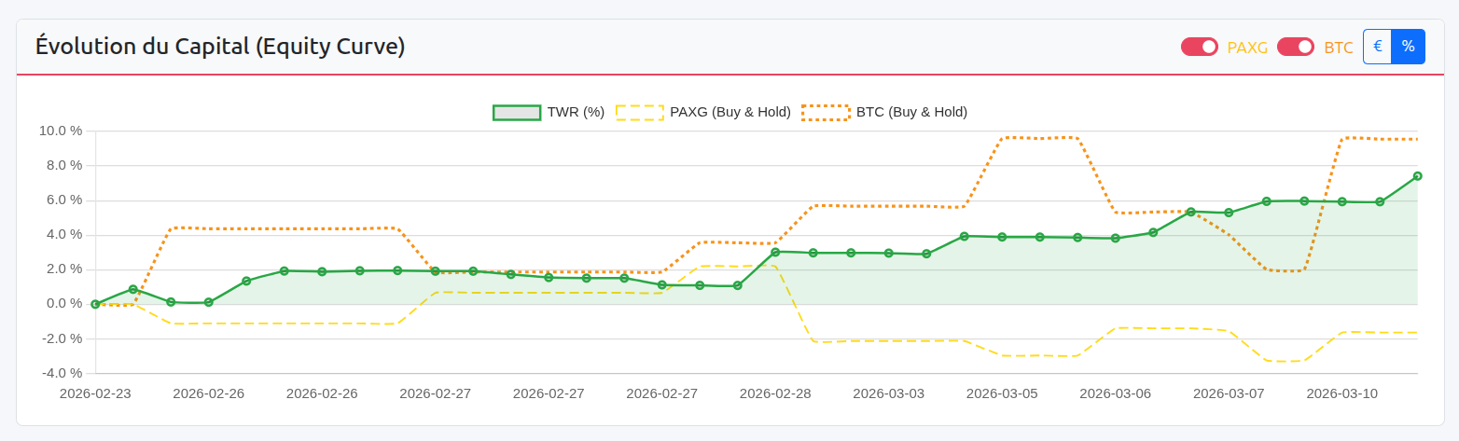Hide PAXG (Buy & Hold) legend label
The height and width of the screenshot is (441, 1459).
(x=729, y=112)
